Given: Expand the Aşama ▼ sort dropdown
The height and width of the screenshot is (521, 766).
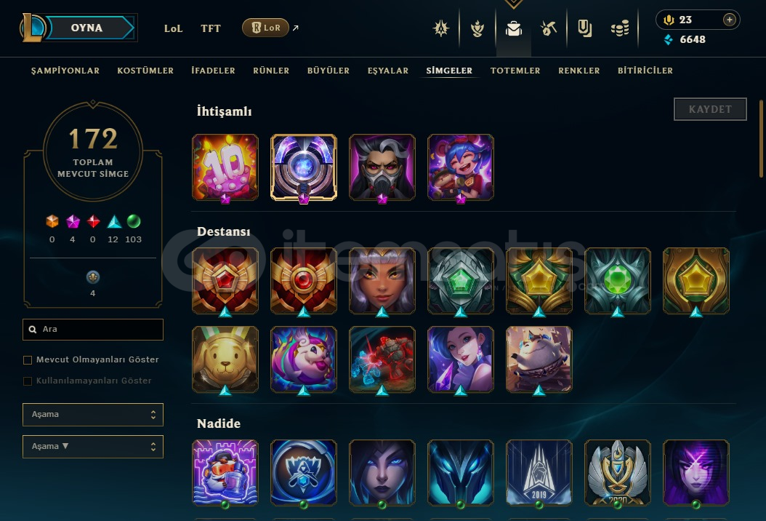Looking at the screenshot, I should coord(93,447).
